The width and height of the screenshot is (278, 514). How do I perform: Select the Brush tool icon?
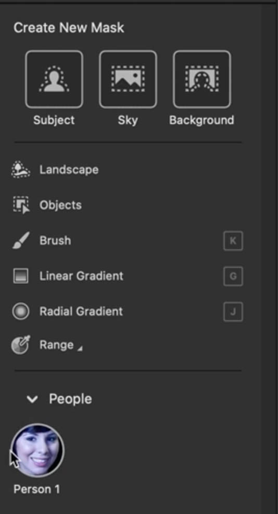click(x=21, y=240)
